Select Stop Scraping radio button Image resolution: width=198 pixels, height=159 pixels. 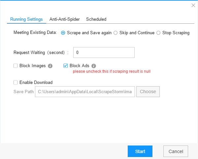click(158, 33)
